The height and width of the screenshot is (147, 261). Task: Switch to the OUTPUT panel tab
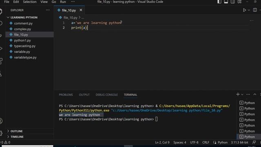tap(84, 95)
